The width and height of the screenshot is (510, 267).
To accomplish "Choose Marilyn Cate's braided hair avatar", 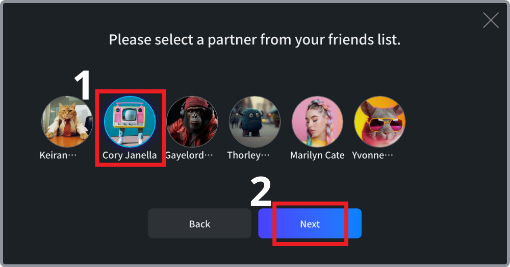I will coord(317,122).
